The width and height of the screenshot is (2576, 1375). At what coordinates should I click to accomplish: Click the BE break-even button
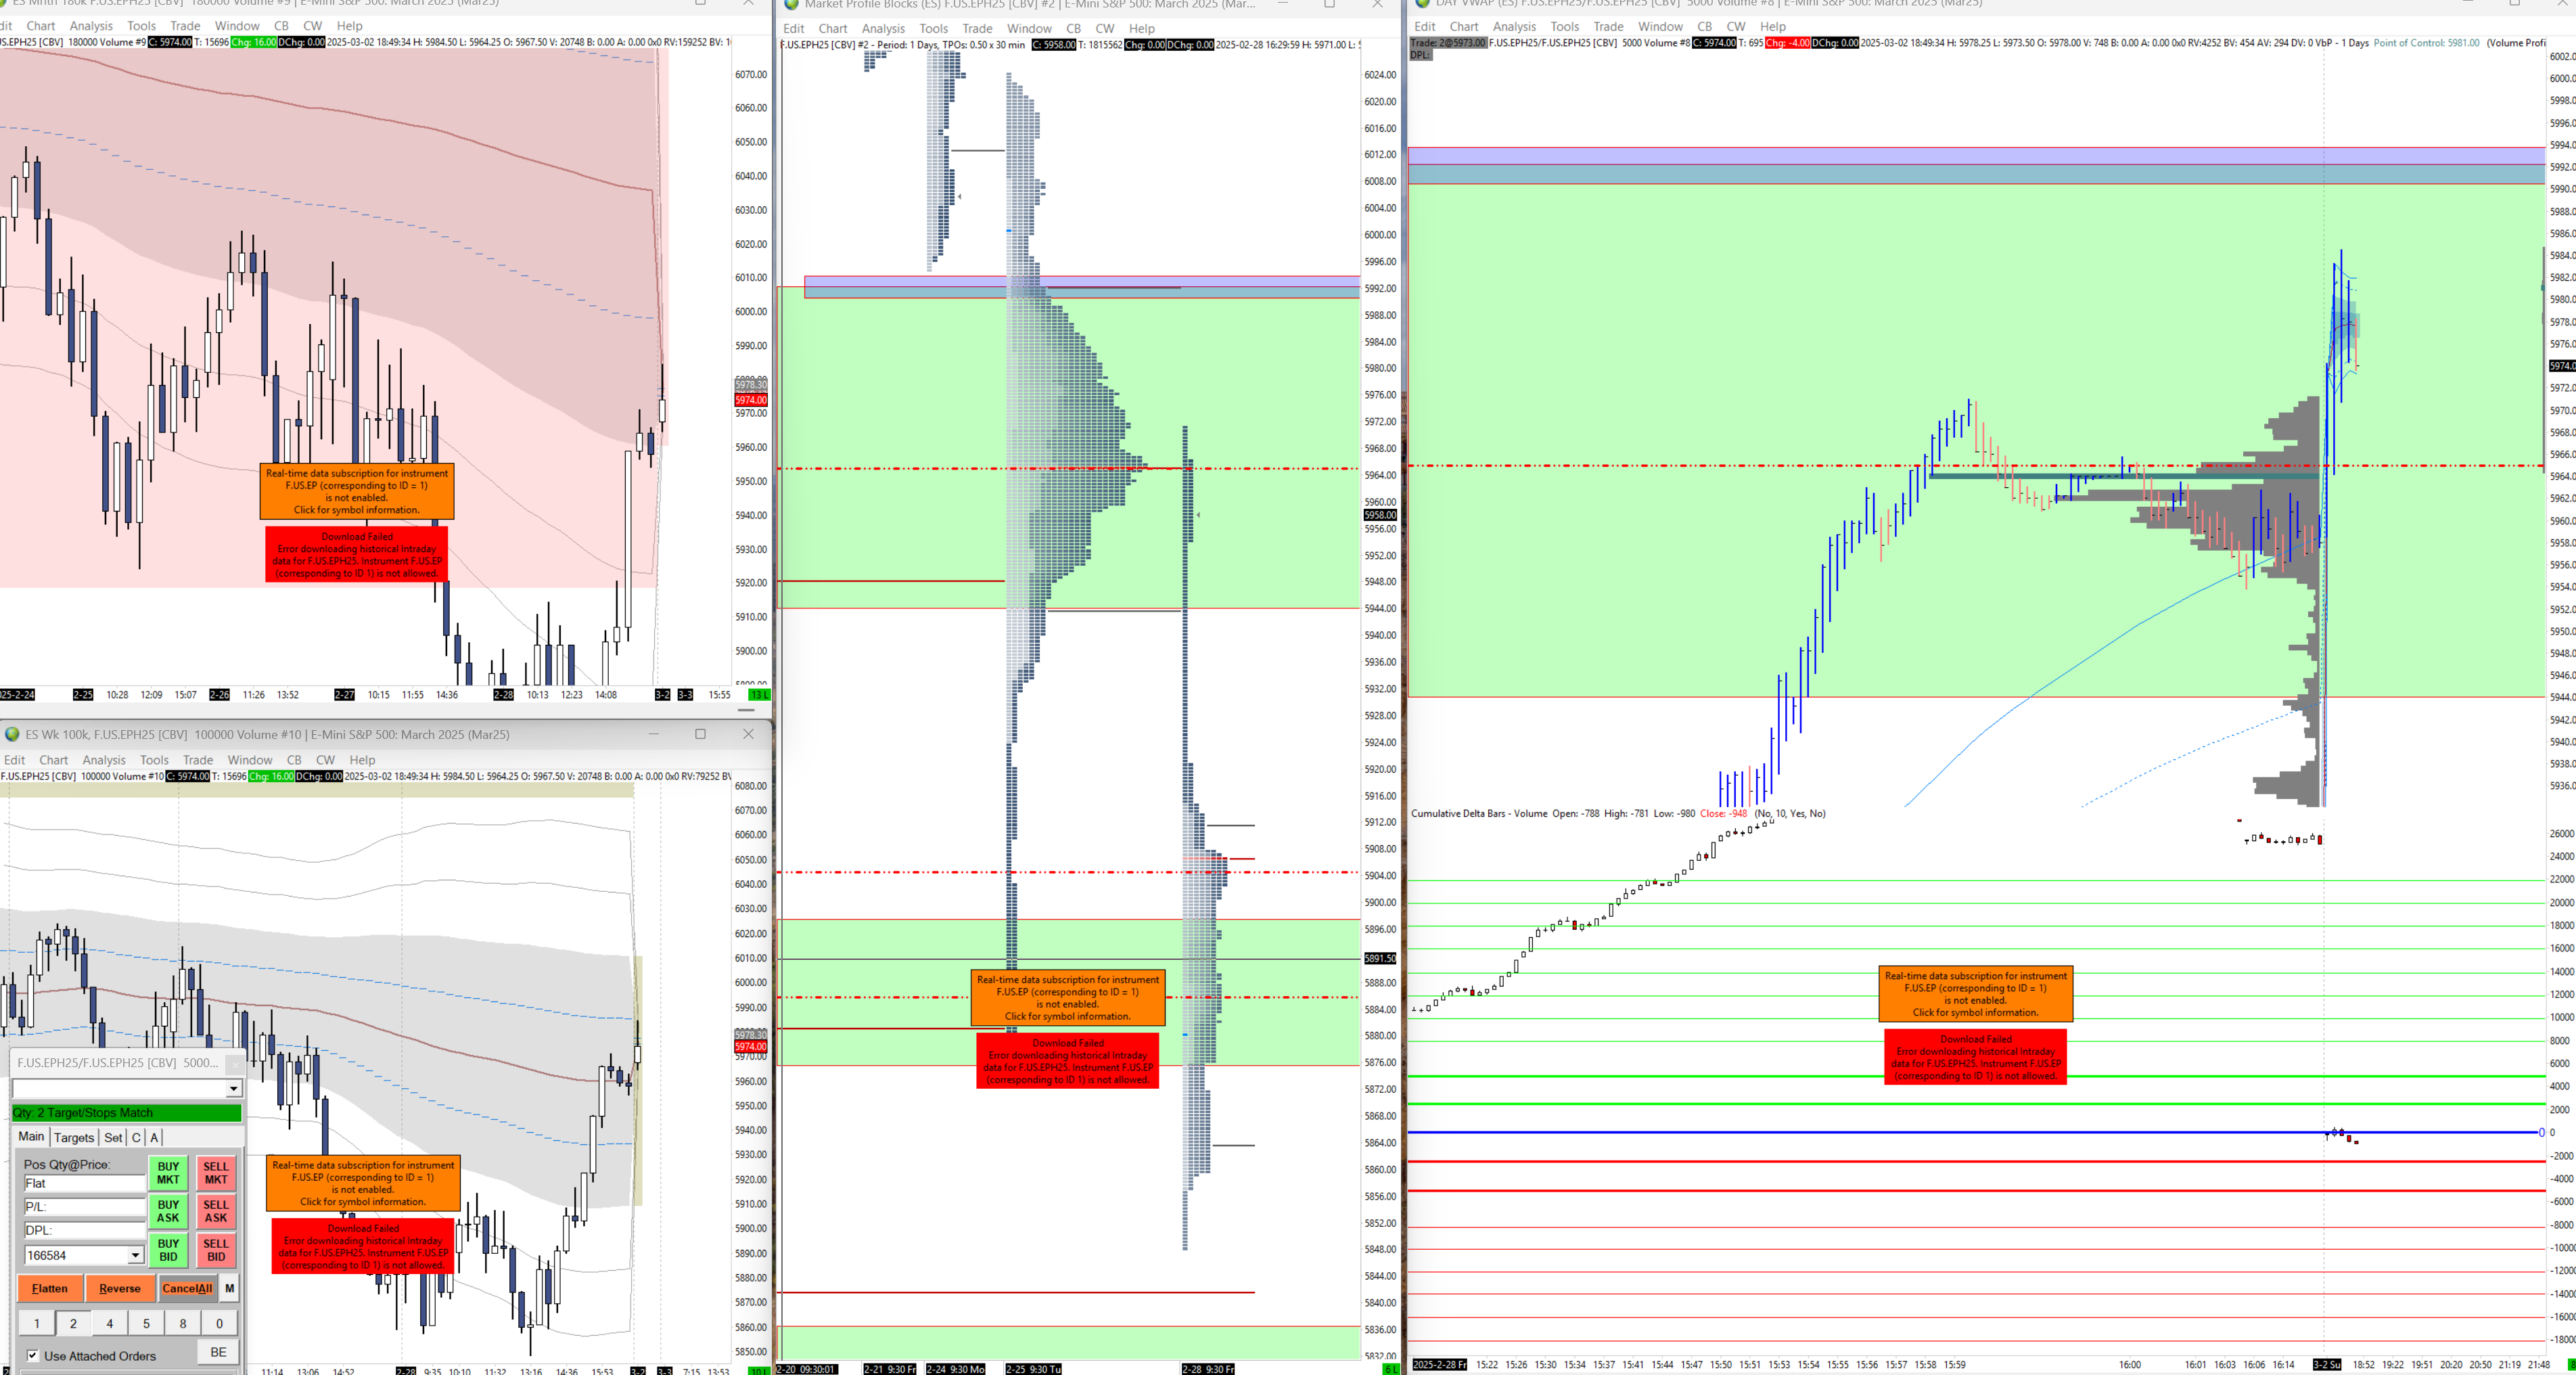click(218, 1352)
